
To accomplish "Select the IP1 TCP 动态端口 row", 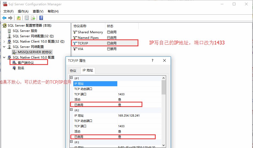I will (117, 89).
